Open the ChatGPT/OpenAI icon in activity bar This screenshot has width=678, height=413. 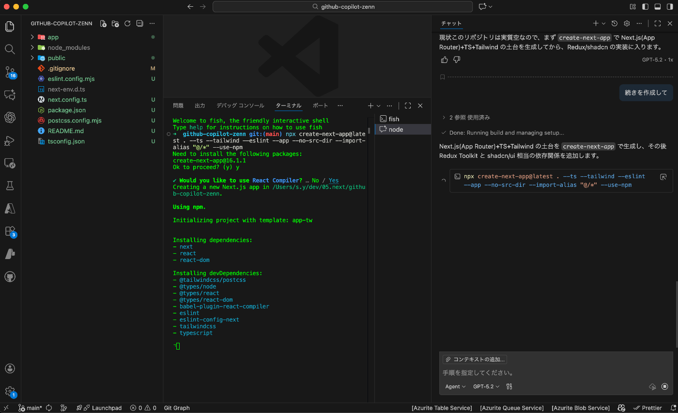[x=10, y=117]
